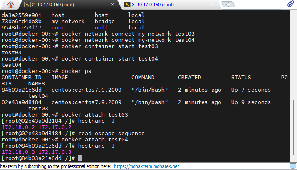This screenshot has width=297, height=170.
Task: Switch to tab 3. 10.17.0.150 (root)
Action: click(x=153, y=5)
